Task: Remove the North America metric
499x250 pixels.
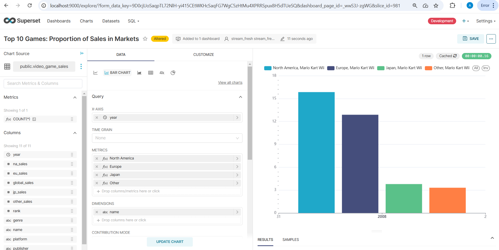Action: (97, 158)
